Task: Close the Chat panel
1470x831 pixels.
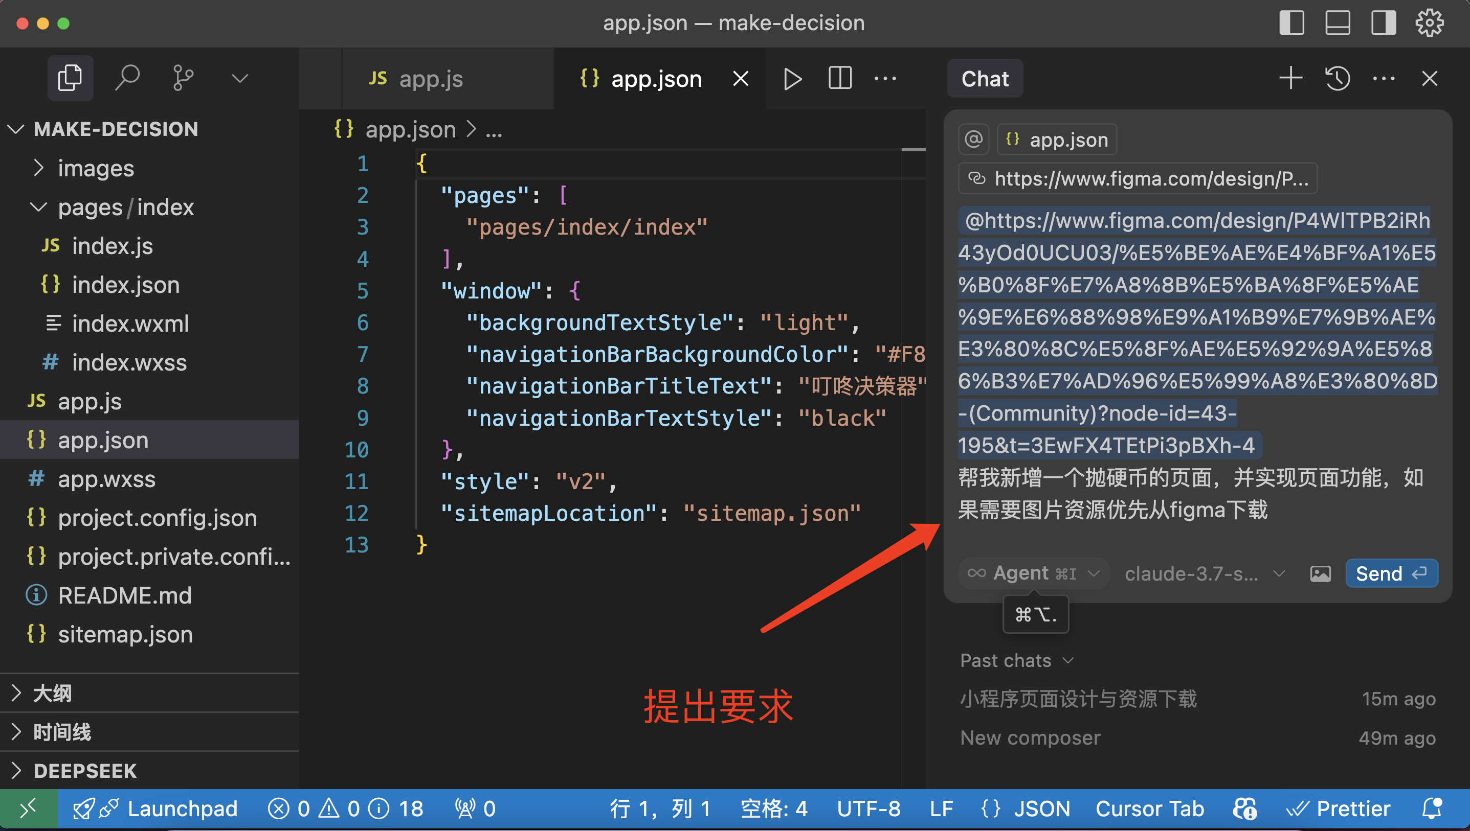Action: click(1430, 78)
